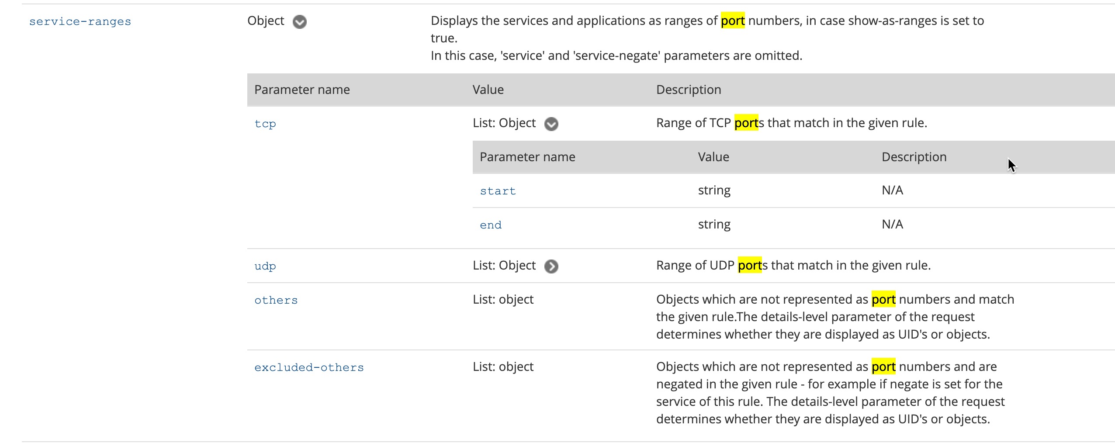This screenshot has height=443, width=1115.
Task: Click the excluded-others parameter link
Action: tap(309, 367)
